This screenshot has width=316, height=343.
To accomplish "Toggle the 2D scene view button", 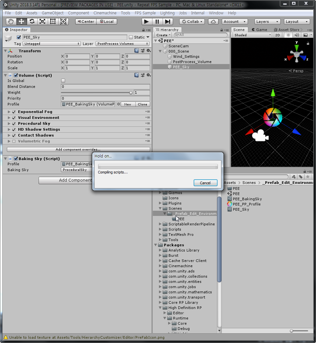I will pyautogui.click(x=277, y=35).
